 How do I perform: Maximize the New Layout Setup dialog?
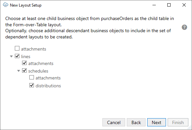[169, 5]
